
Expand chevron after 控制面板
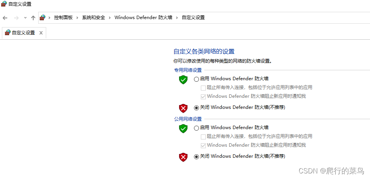(x=77, y=18)
